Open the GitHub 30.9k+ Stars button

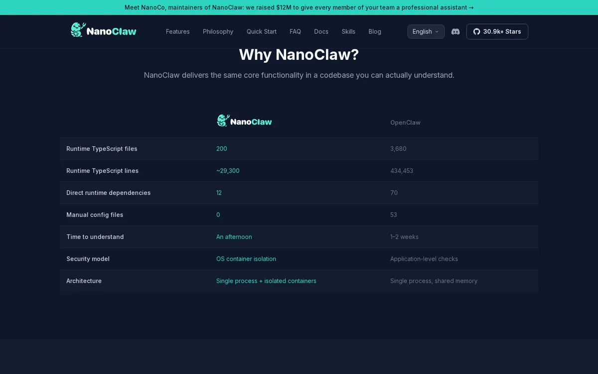(x=497, y=31)
